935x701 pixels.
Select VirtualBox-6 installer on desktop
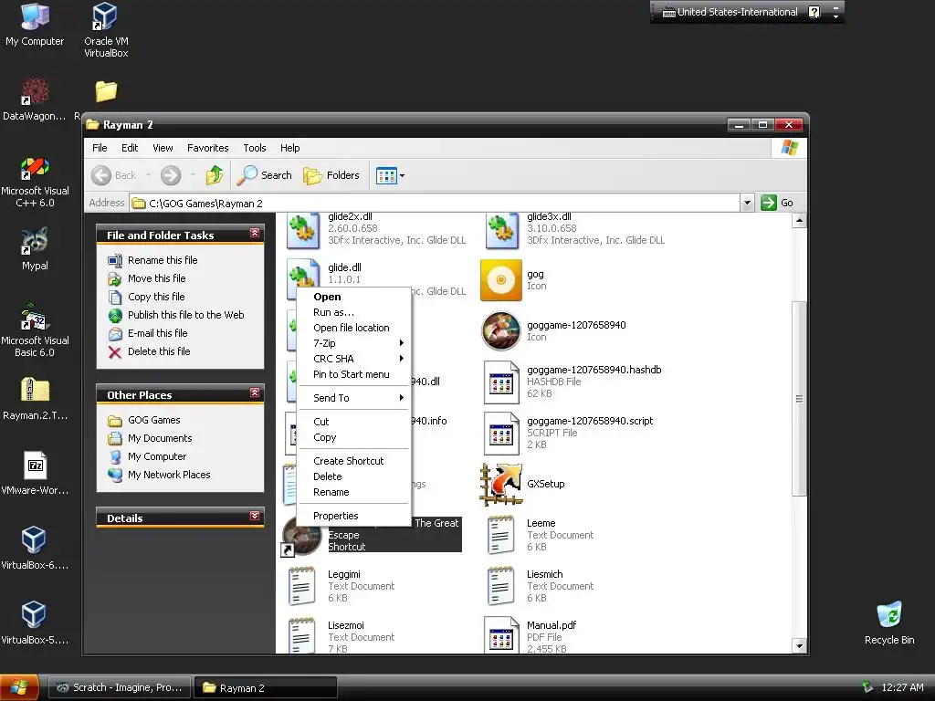tap(35, 548)
